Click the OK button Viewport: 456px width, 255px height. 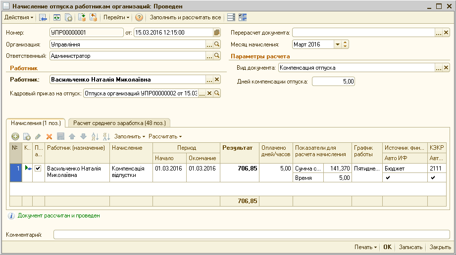(x=387, y=247)
